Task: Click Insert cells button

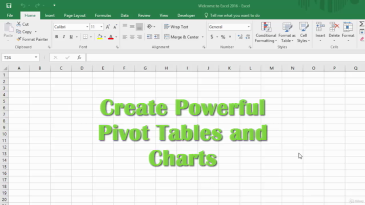Action: click(321, 32)
